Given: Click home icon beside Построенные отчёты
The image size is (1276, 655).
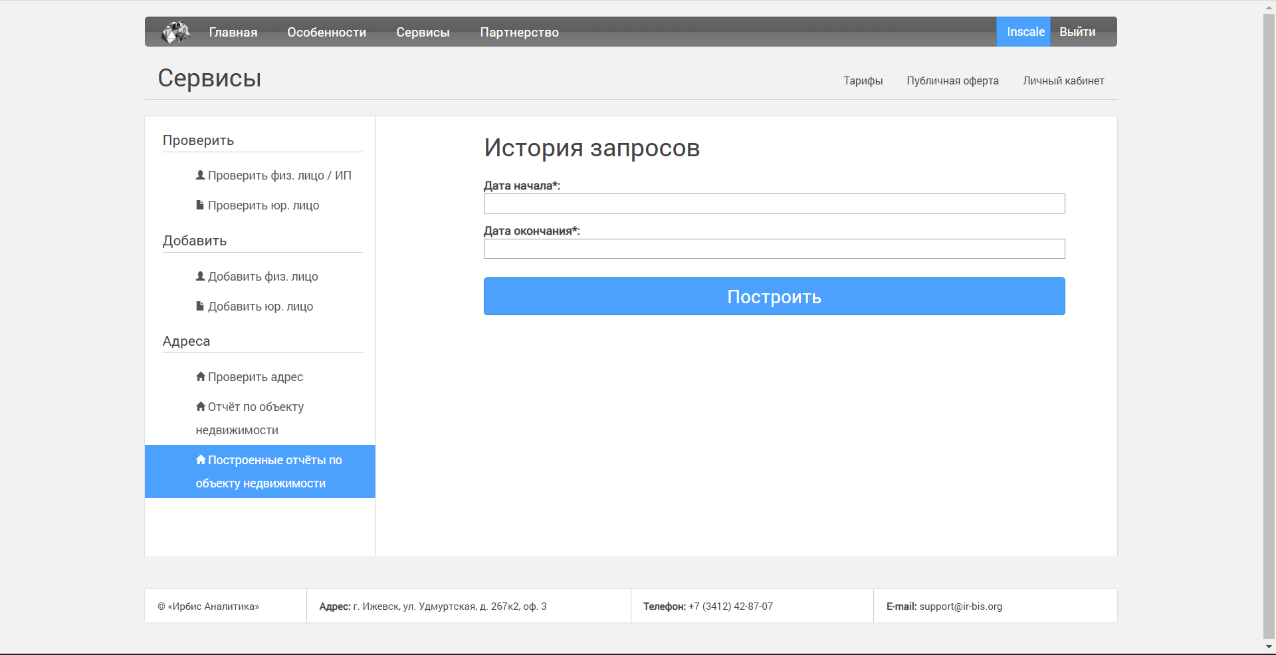Looking at the screenshot, I should pos(201,459).
